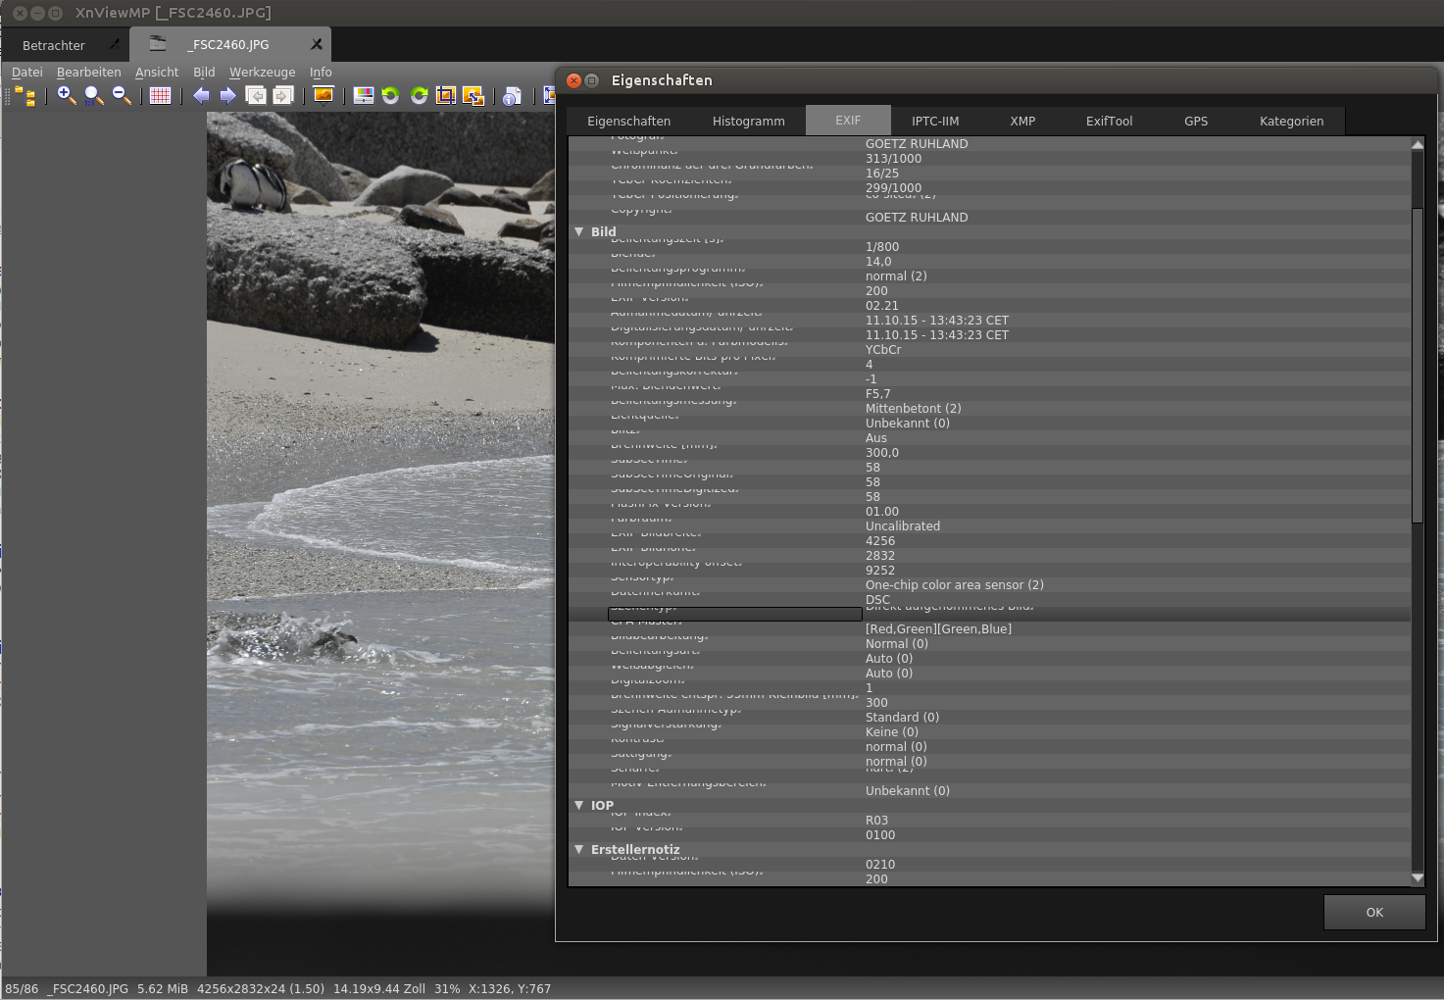Viewport: 1444px width, 1000px height.
Task: Click the zoom in magnifier icon
Action: pyautogui.click(x=66, y=95)
